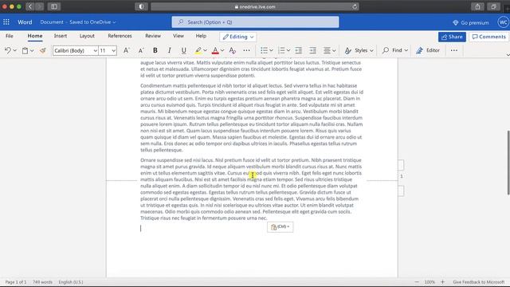510x287 pixels.
Task: Click the Search box
Action: coord(255,22)
